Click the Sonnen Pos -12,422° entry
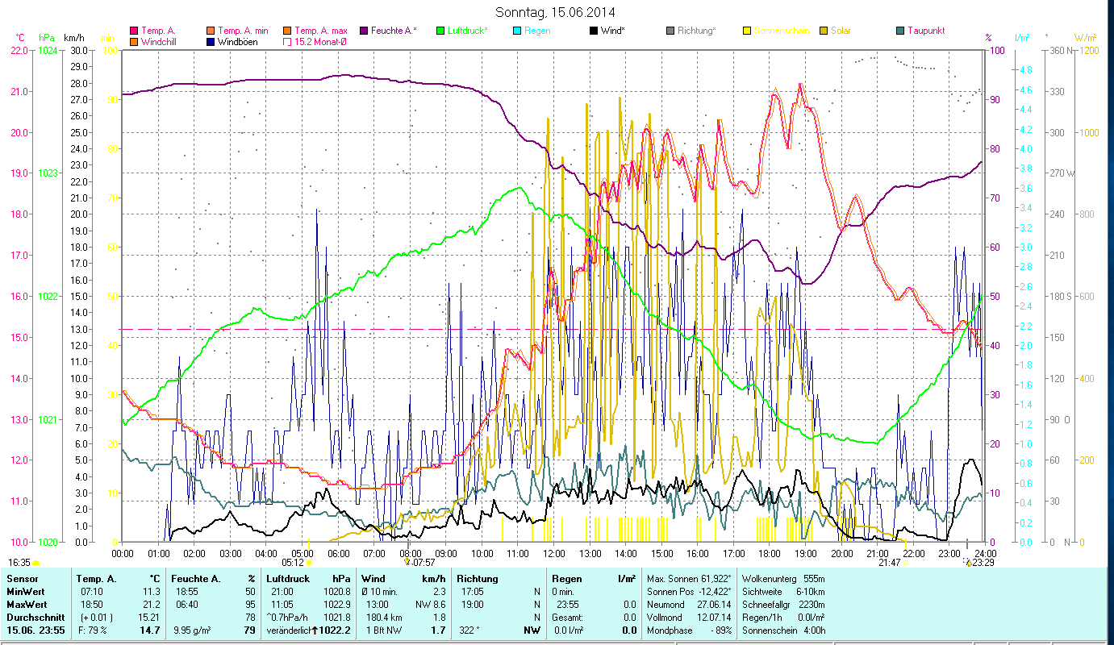This screenshot has height=645, width=1114. [x=689, y=592]
